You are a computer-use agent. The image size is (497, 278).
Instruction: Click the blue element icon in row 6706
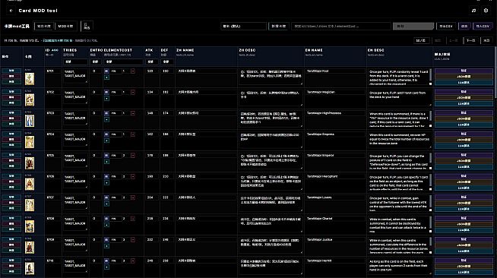point(106,177)
